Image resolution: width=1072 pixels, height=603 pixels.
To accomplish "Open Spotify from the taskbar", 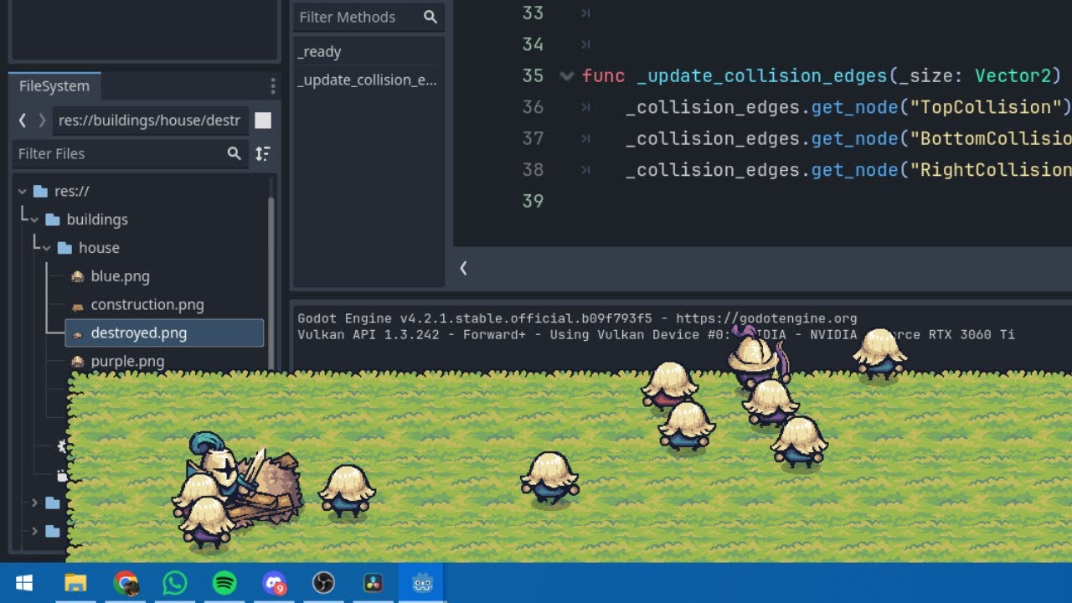I will tap(224, 583).
